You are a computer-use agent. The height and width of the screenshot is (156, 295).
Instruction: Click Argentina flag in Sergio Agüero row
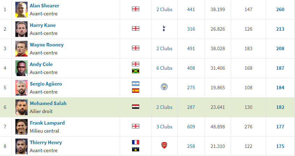point(136,84)
